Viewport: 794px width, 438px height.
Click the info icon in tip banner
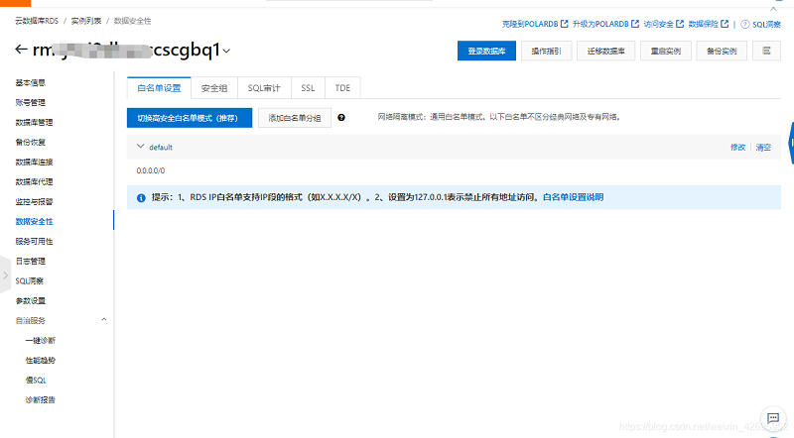141,198
